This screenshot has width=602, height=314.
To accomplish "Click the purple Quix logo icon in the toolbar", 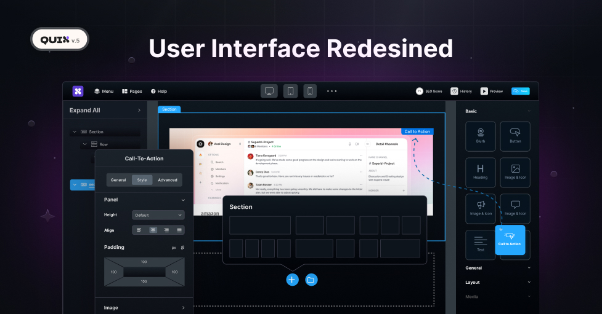I will coord(78,91).
